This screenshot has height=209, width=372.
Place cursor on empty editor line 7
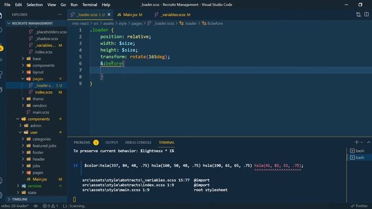pyautogui.click(x=230, y=70)
